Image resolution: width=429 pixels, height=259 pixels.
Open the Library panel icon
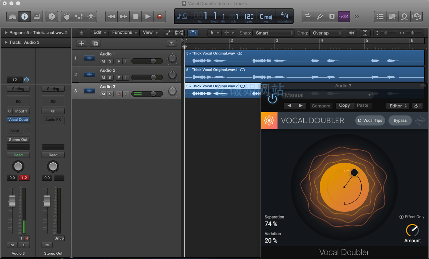tap(12, 16)
